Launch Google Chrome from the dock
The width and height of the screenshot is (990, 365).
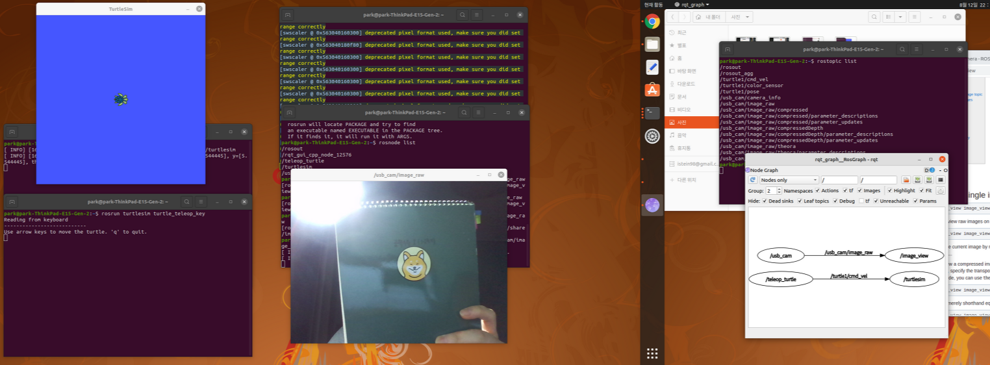click(x=653, y=21)
